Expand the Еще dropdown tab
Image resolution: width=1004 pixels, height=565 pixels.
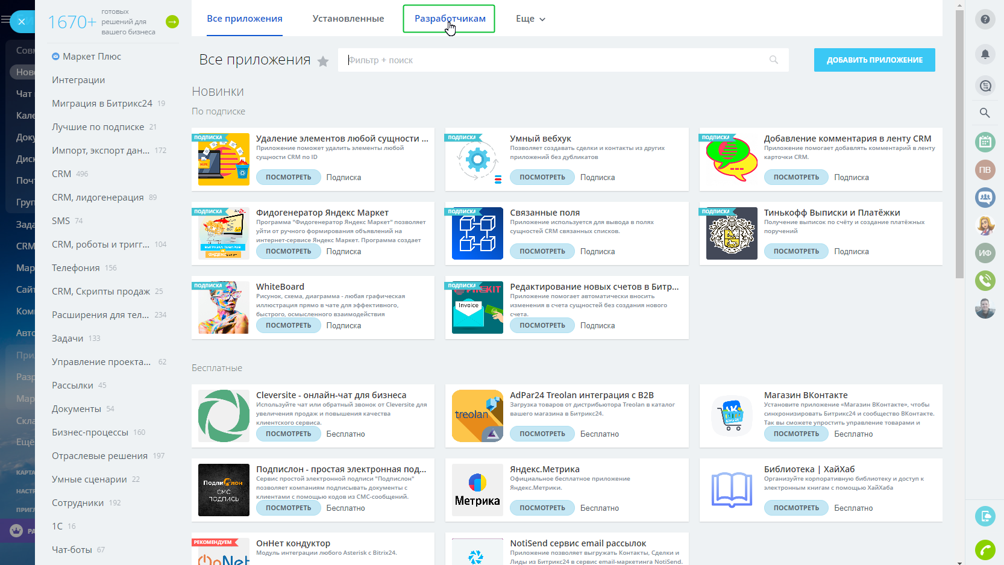(530, 19)
